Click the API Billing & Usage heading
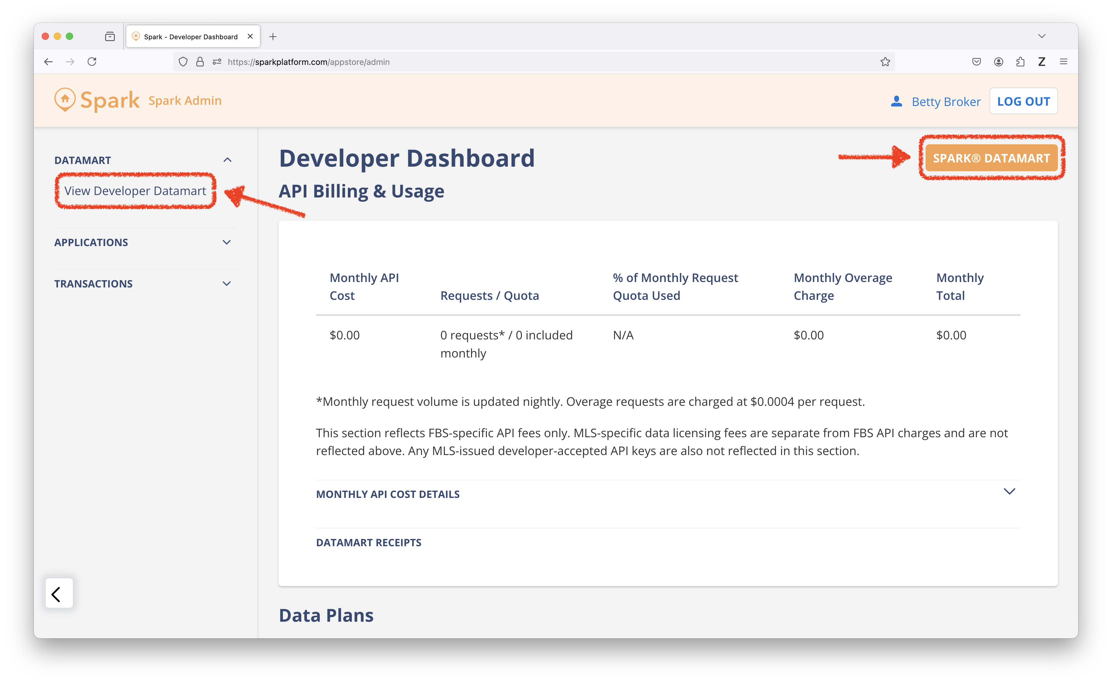Screen dimensions: 1112x683 (361, 191)
